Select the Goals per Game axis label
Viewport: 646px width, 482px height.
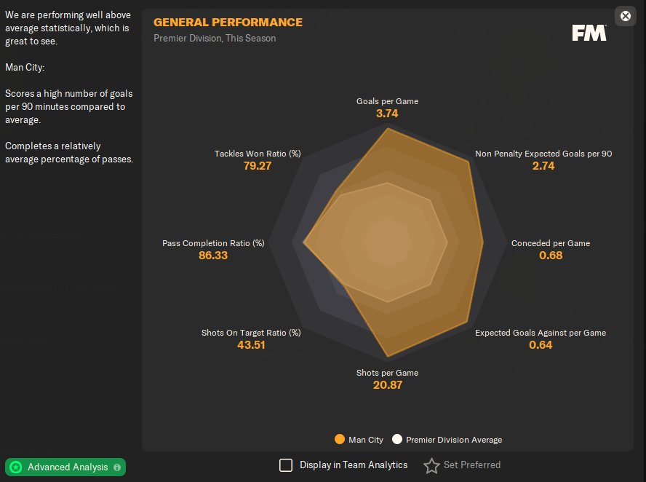[387, 101]
